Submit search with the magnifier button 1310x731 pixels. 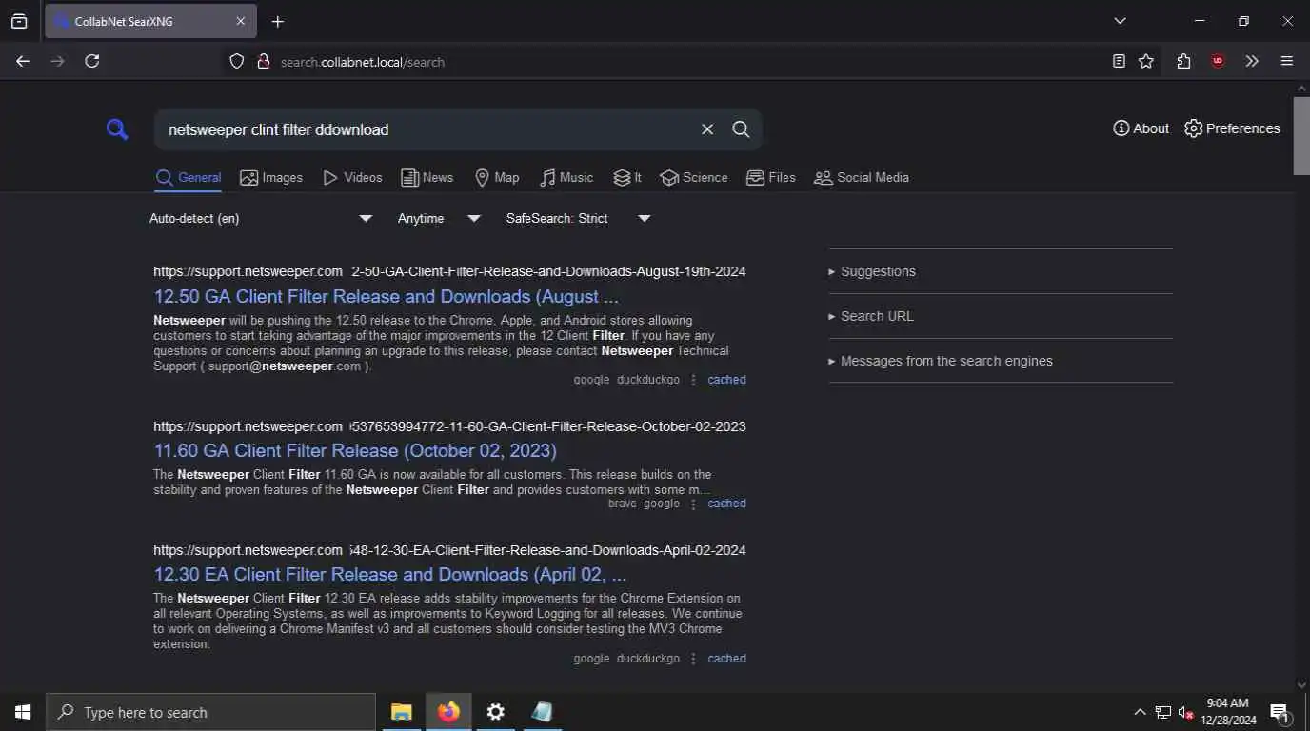point(741,129)
